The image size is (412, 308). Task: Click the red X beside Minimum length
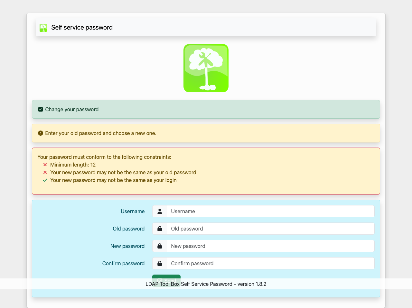coord(45,165)
